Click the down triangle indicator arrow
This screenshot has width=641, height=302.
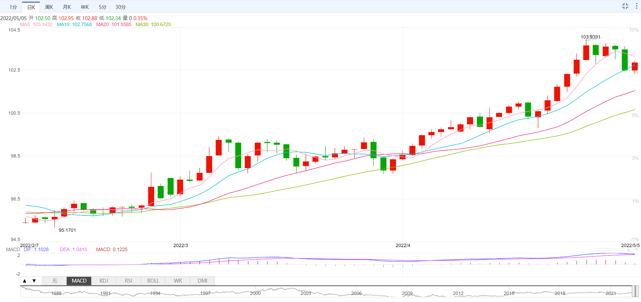click(x=34, y=281)
